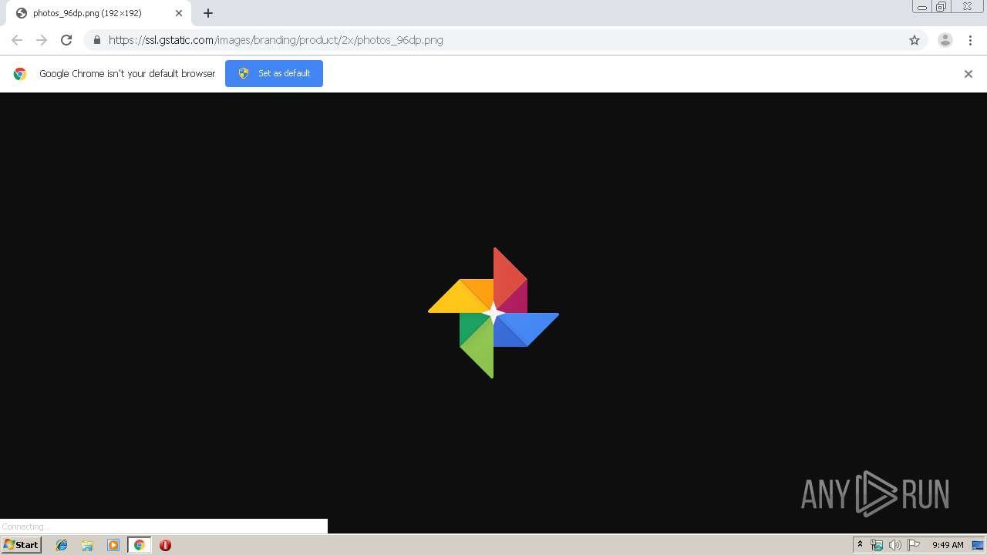This screenshot has width=987, height=555.
Task: Open Chrome's three-dot menu
Action: [x=971, y=40]
